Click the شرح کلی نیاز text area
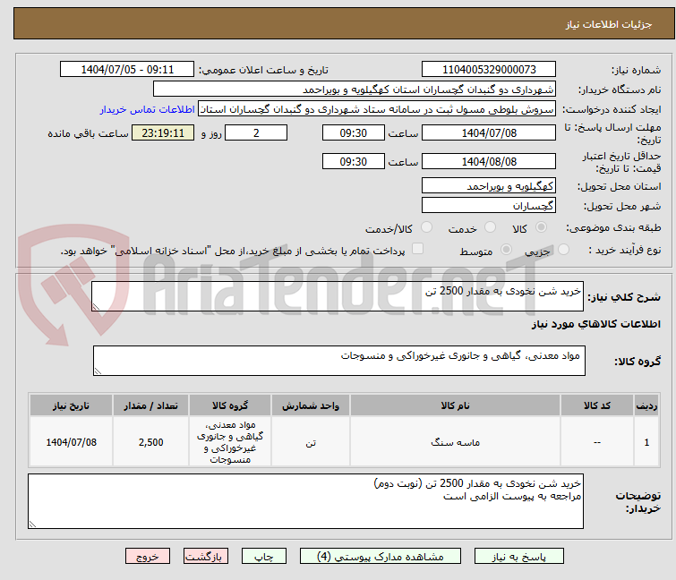Viewport: 676px width, 580px height. click(x=338, y=296)
